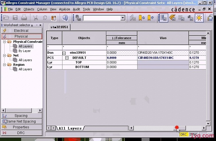Click the hash number view icon
This screenshot has width=216, height=141.
click(190, 18)
